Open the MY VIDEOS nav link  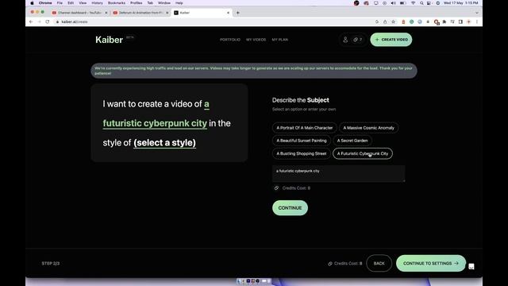256,40
